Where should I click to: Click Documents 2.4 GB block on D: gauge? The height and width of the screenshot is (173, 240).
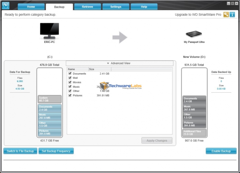coord(194,100)
